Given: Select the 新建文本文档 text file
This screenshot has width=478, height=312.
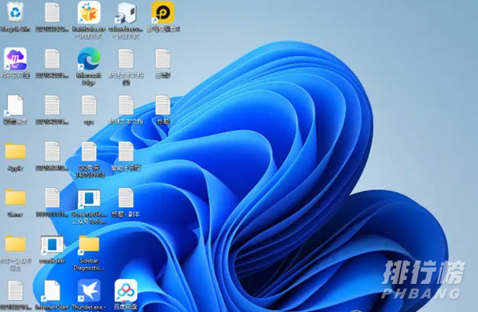Looking at the screenshot, I should click(x=126, y=105).
